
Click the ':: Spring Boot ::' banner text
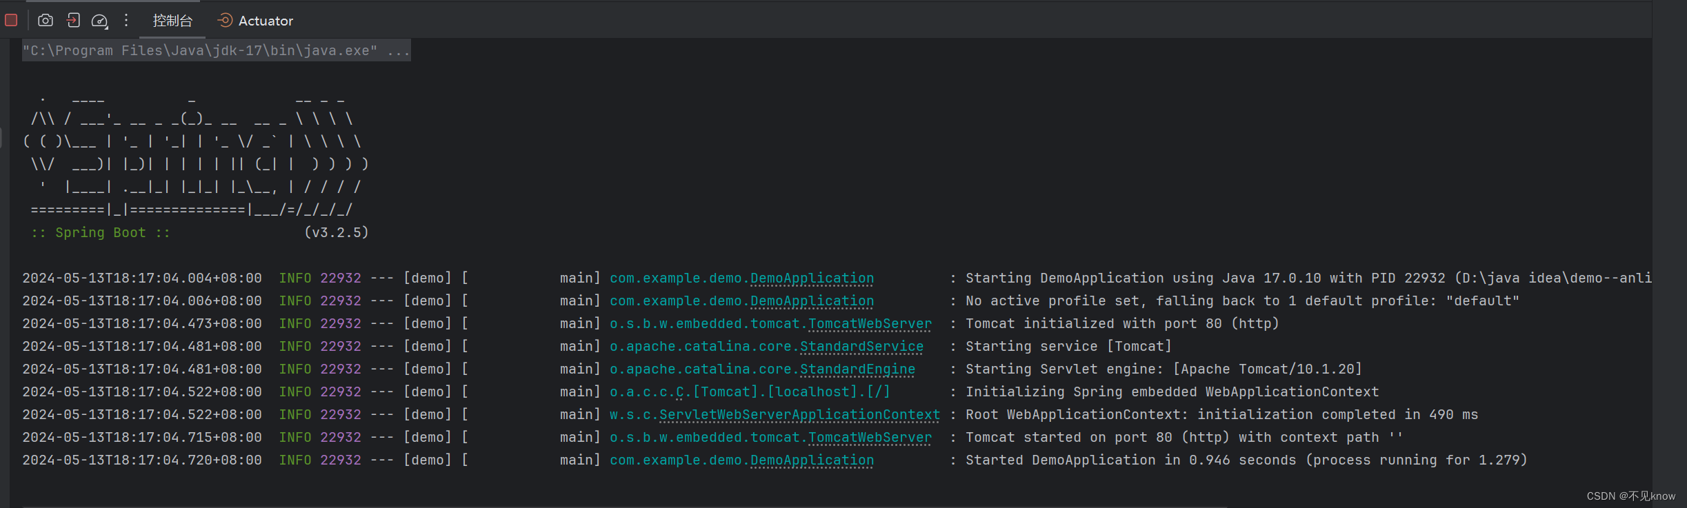(101, 232)
